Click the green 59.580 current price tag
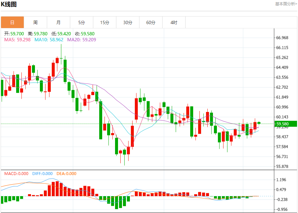 click(x=285, y=124)
